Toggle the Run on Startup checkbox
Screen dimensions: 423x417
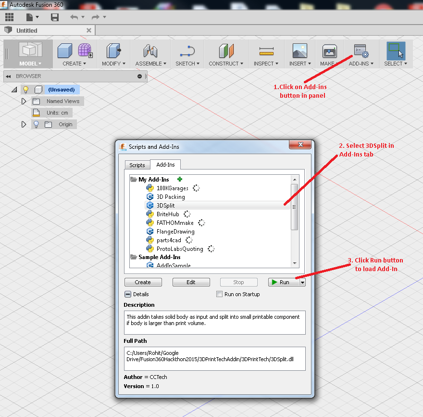pos(219,294)
